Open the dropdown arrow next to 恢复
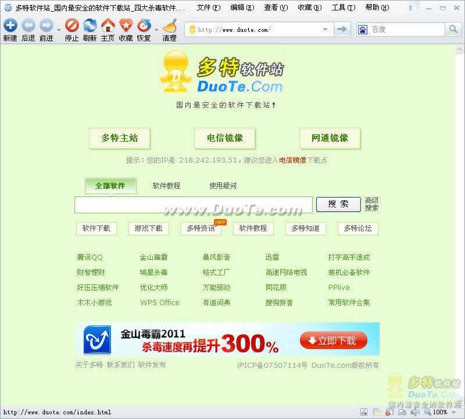This screenshot has width=465, height=419. click(156, 30)
